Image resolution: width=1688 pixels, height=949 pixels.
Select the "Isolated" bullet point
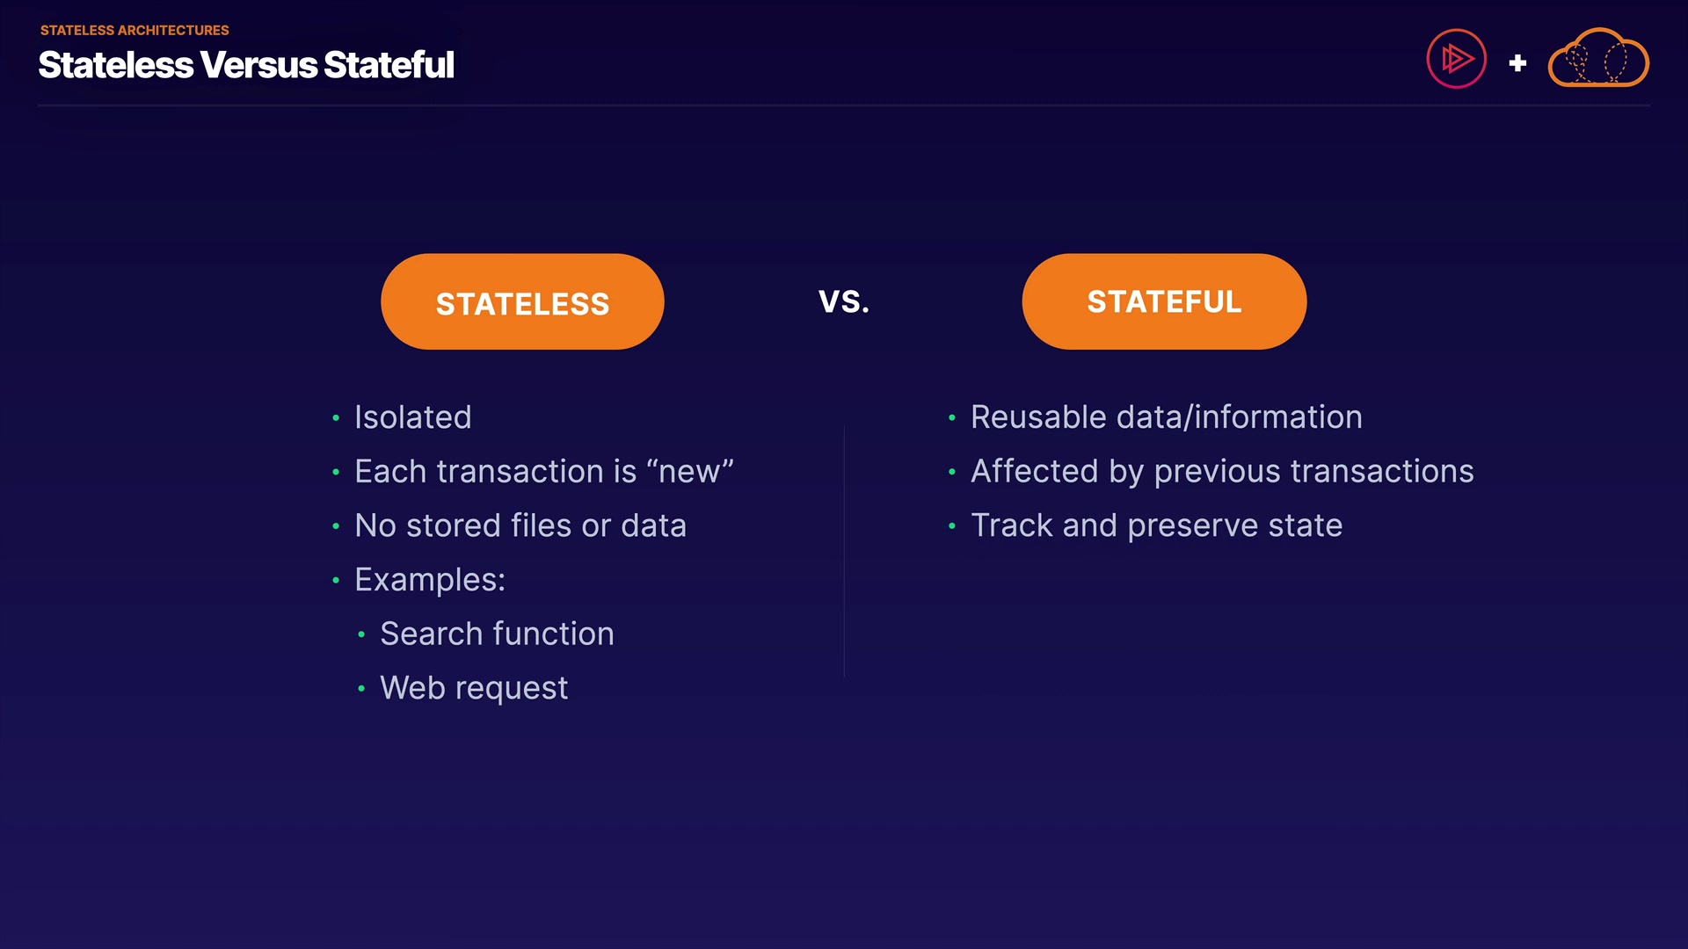click(x=412, y=417)
